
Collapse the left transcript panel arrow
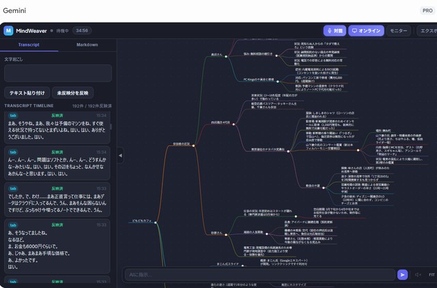121,156
